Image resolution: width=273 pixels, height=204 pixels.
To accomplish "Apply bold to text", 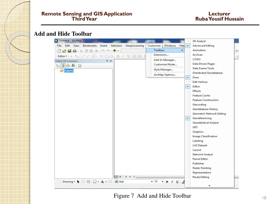I will point(167,182).
